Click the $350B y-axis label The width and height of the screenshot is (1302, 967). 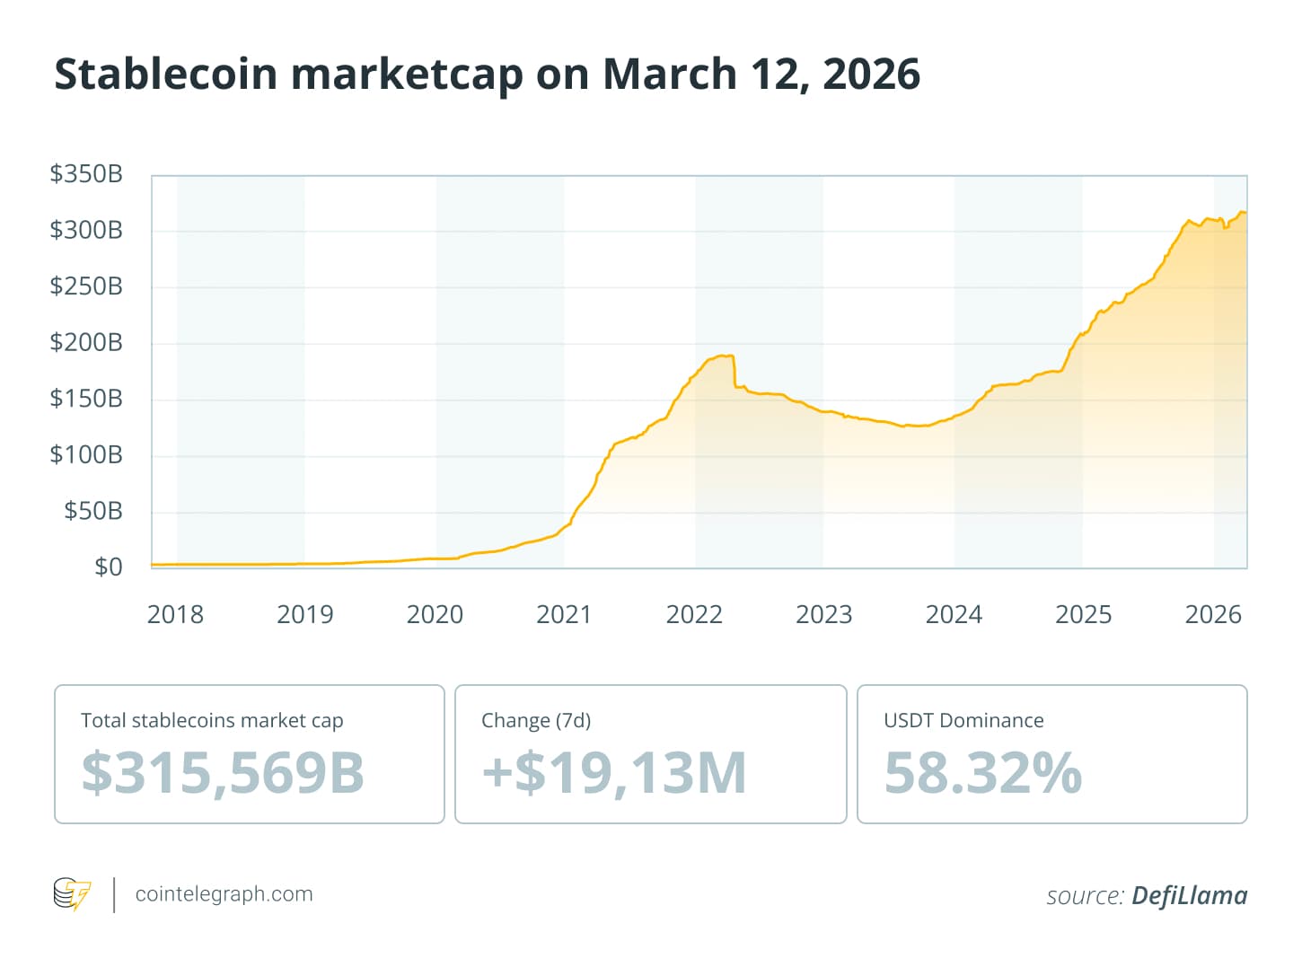point(86,174)
